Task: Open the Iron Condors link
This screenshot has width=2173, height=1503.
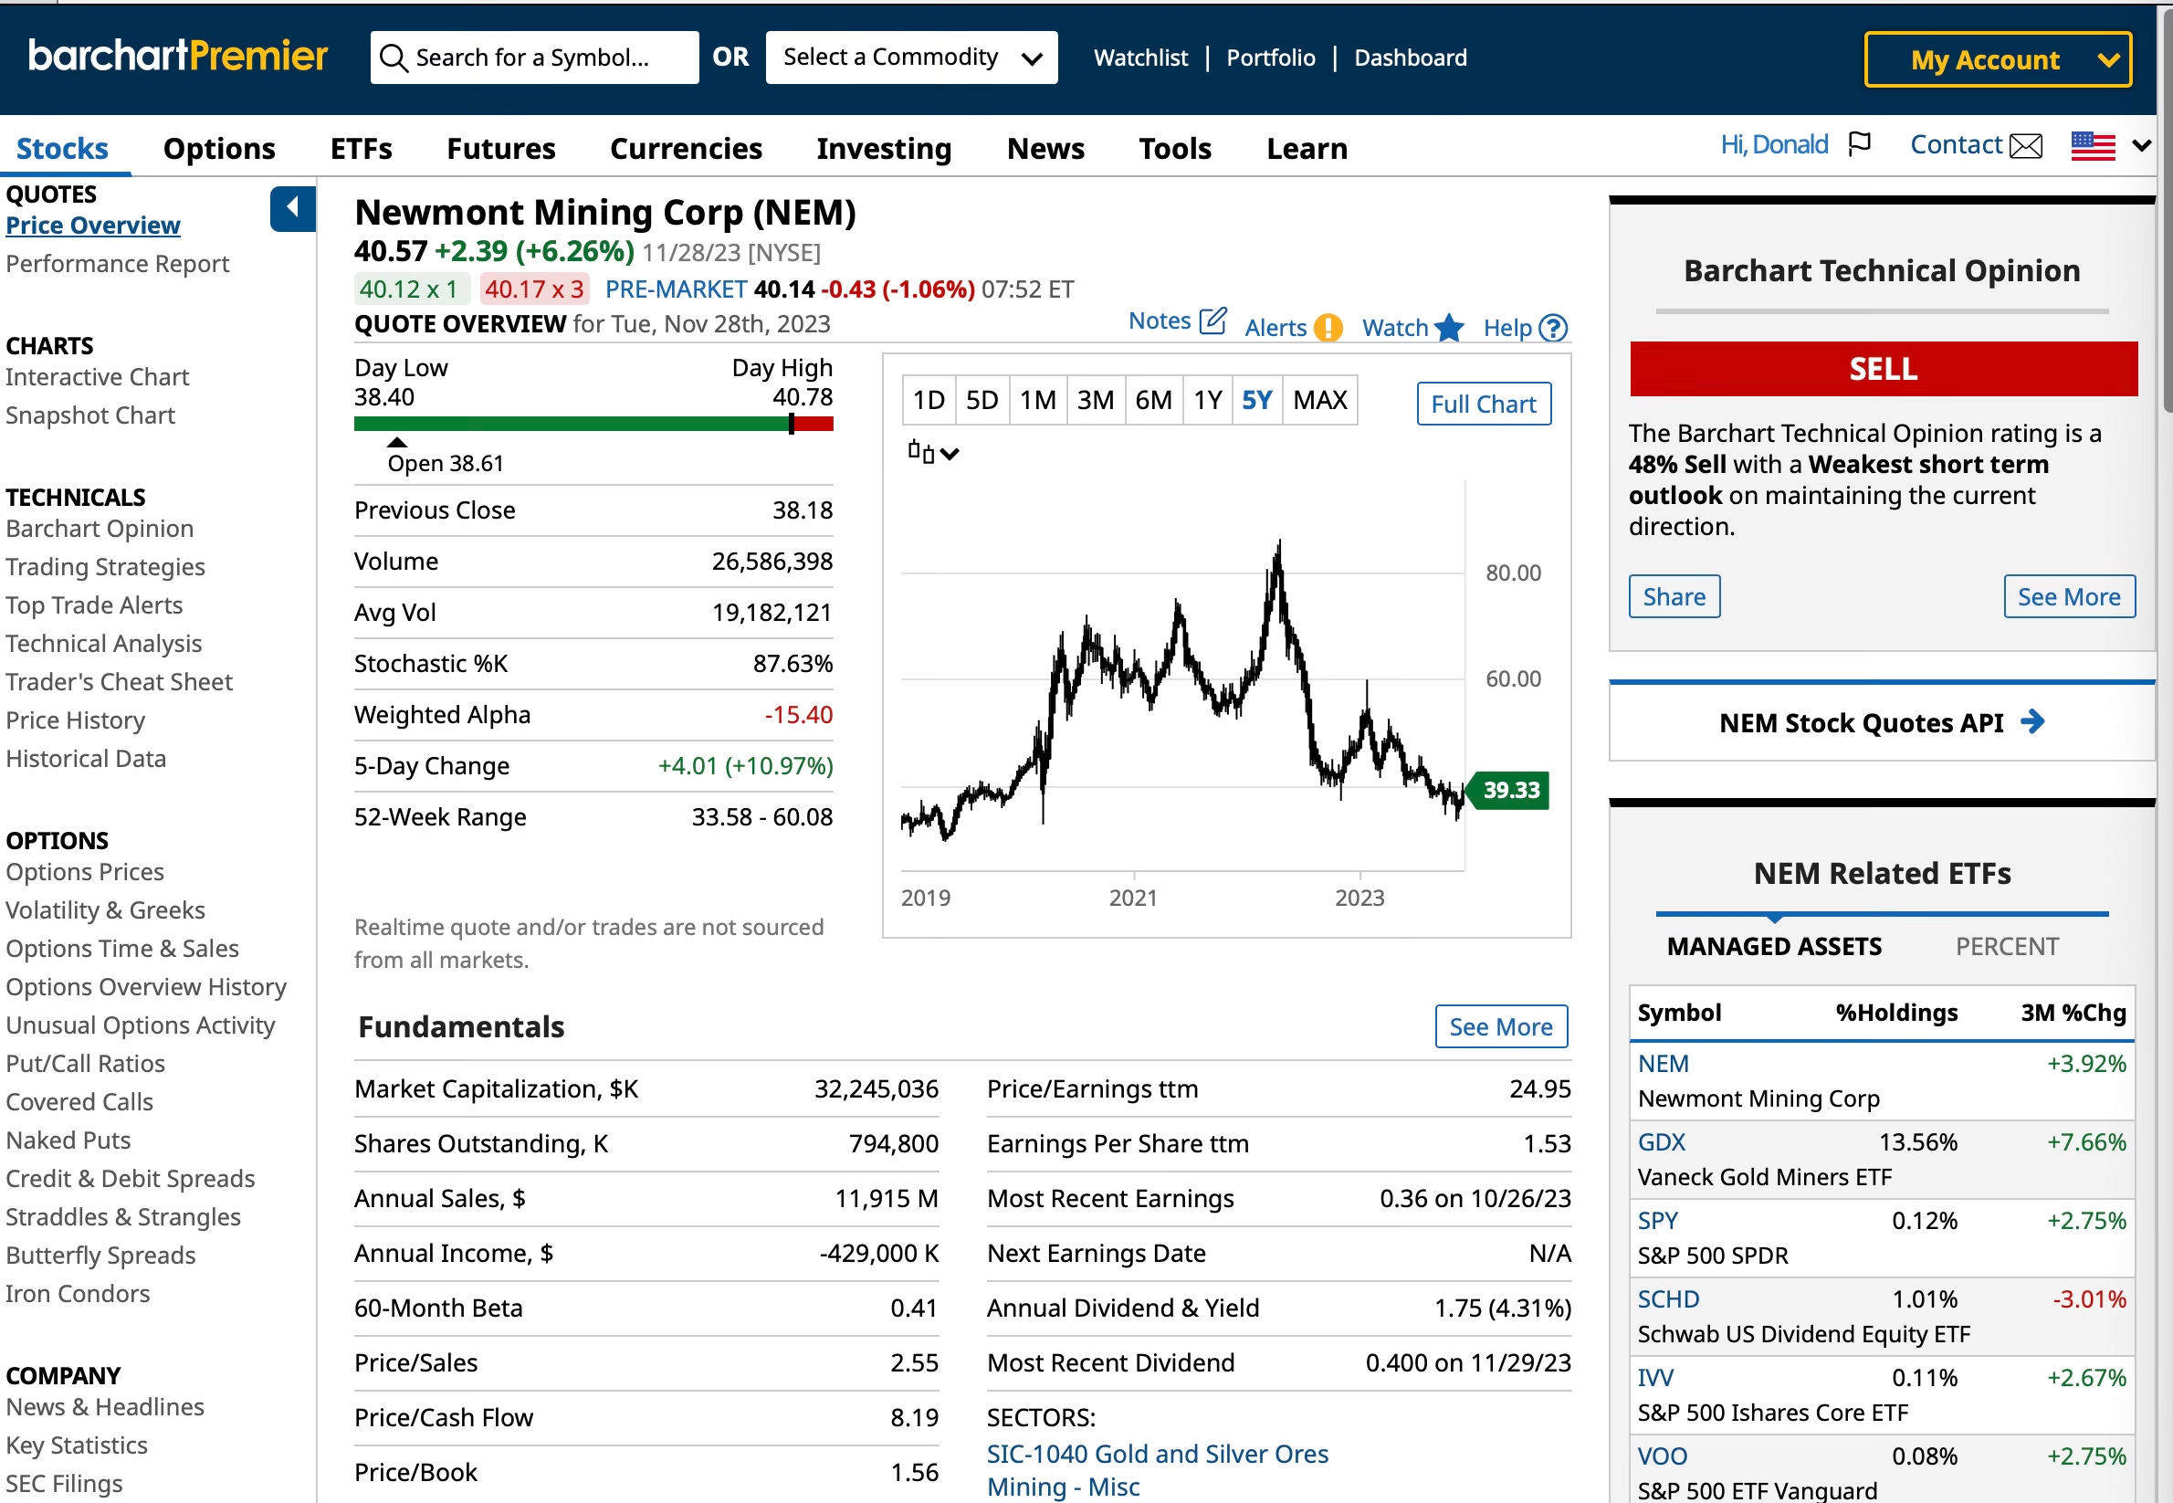Action: (x=78, y=1293)
